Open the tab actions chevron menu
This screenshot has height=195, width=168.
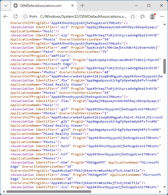6,5
